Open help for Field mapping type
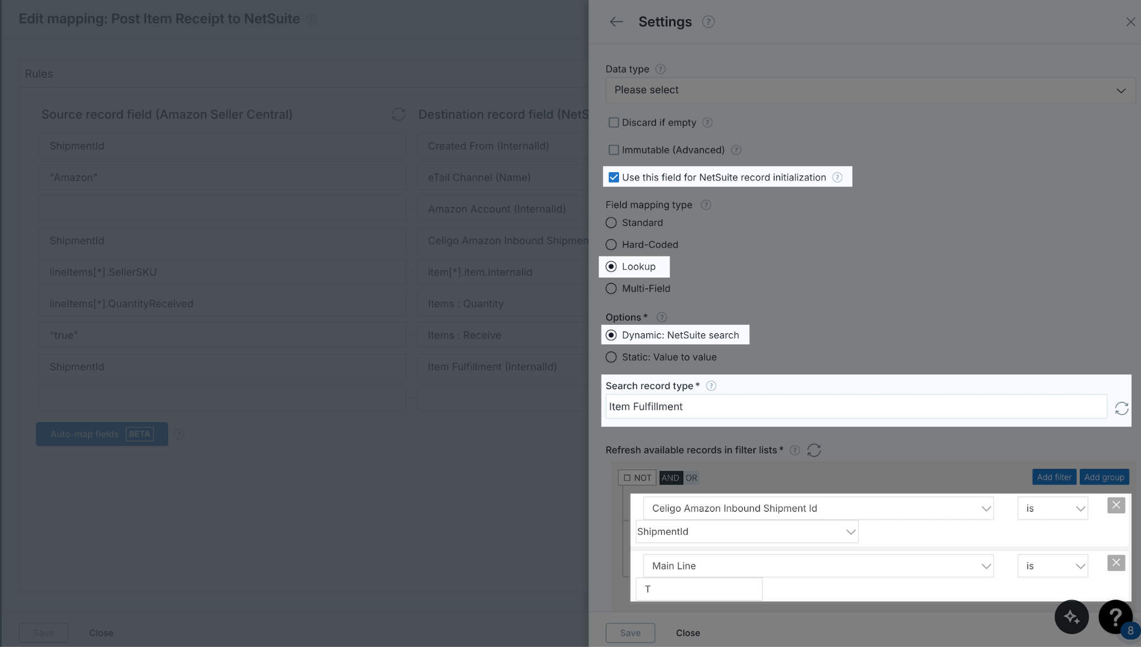This screenshot has width=1141, height=647. pyautogui.click(x=706, y=205)
